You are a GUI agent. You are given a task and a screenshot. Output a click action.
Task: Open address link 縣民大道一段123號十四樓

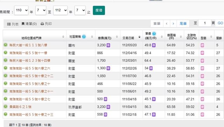[30, 61]
